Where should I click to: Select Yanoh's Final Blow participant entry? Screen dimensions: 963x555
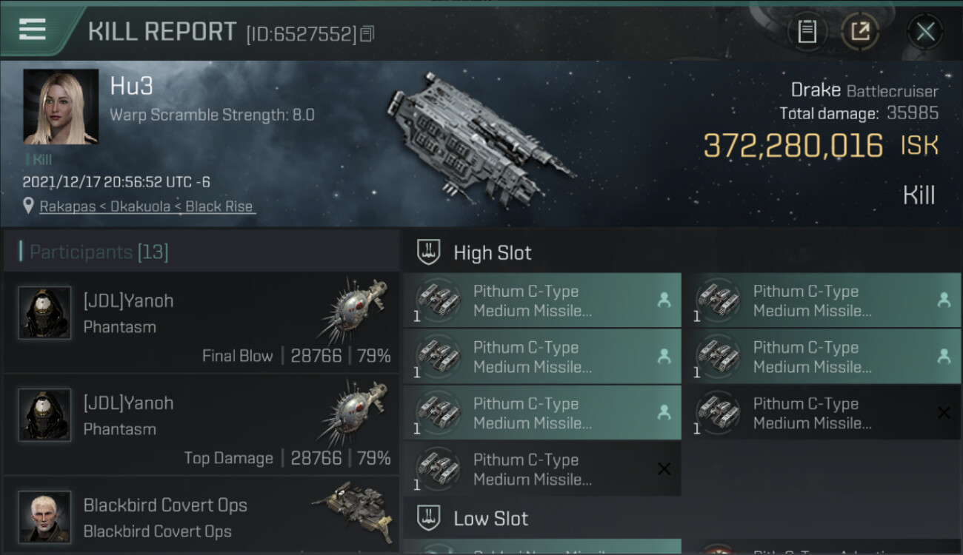coord(201,323)
